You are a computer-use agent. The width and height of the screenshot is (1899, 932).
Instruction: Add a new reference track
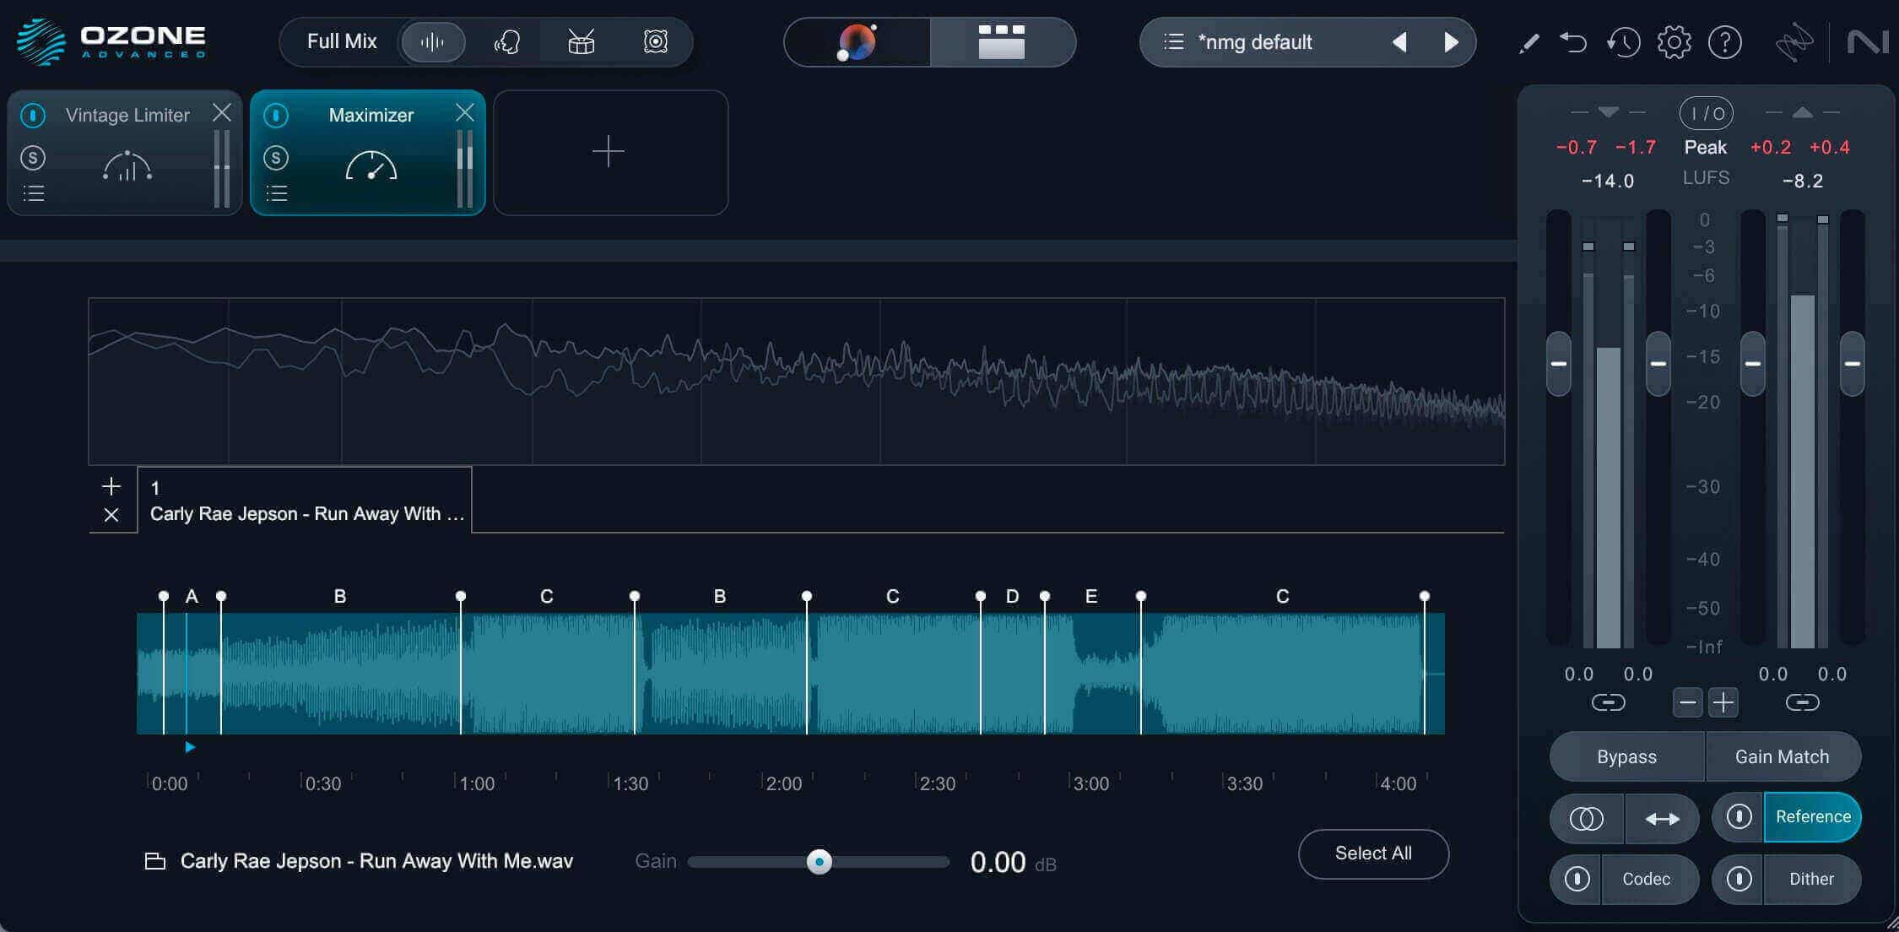(111, 486)
